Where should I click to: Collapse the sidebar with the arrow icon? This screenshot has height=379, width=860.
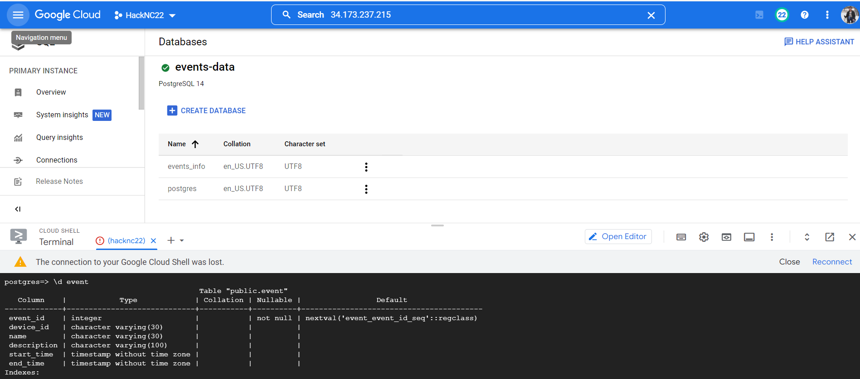[x=18, y=209]
